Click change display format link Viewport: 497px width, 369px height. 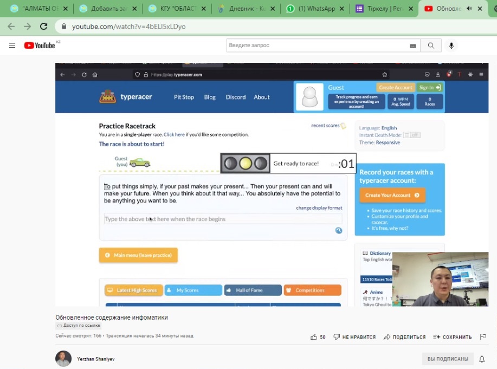[x=319, y=208]
